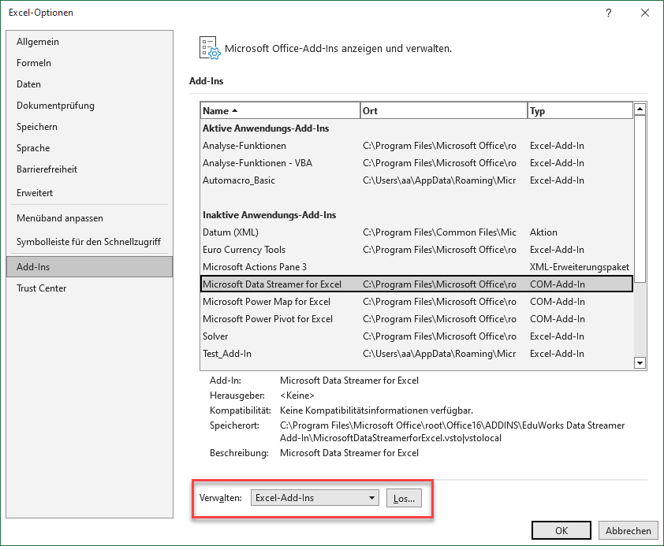The width and height of the screenshot is (664, 546).
Task: Select Microsoft Power Pivot for Excel
Action: 416,319
